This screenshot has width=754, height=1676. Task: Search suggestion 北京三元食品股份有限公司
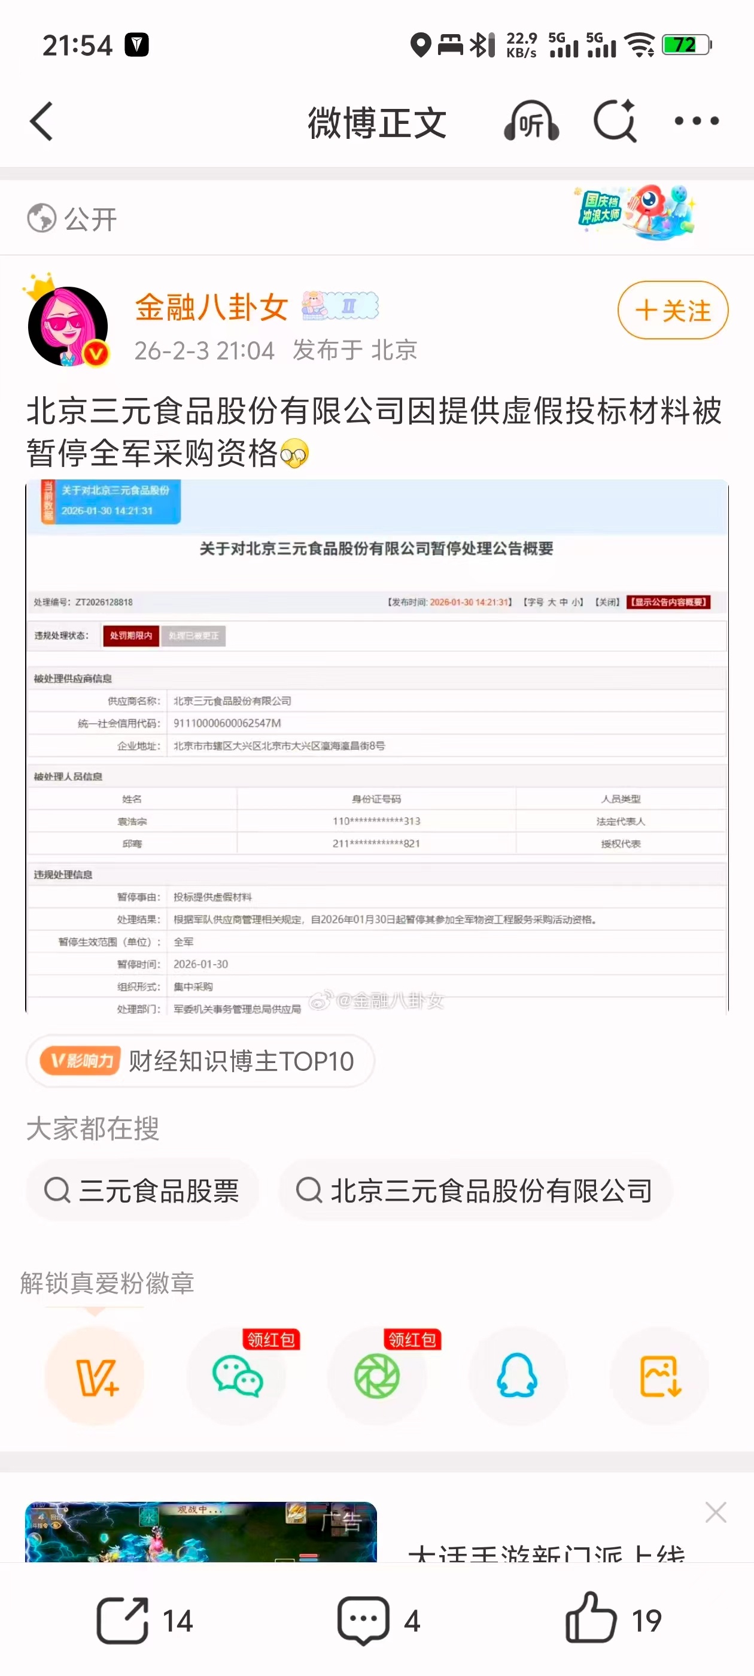pyautogui.click(x=475, y=1191)
